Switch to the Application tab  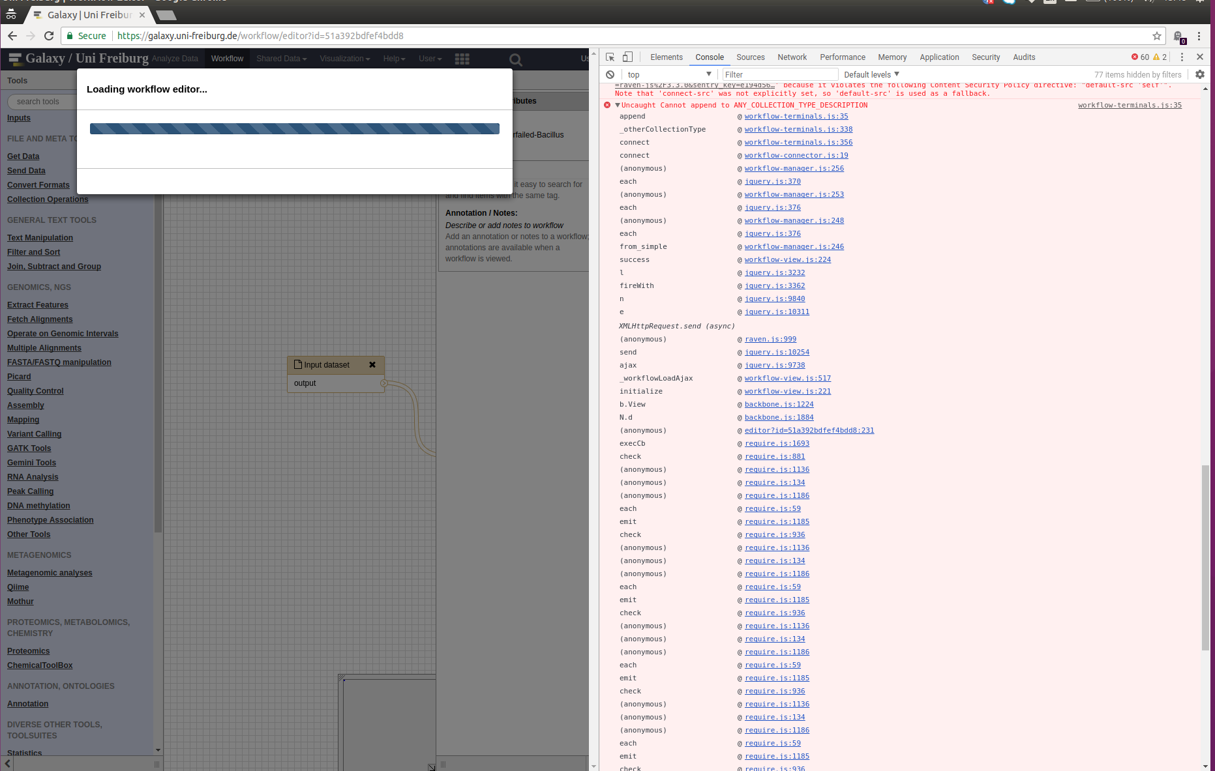pos(939,57)
